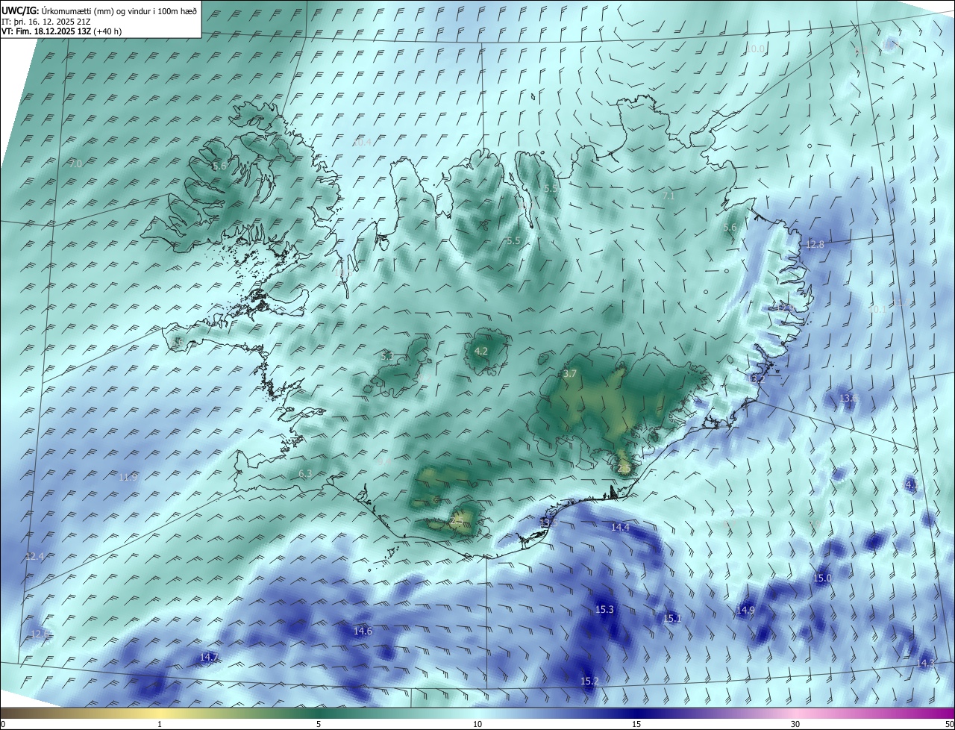Click the init time line "IT: þri. 16. 12. 2025 21Z"
The height and width of the screenshot is (730, 955).
click(46, 22)
